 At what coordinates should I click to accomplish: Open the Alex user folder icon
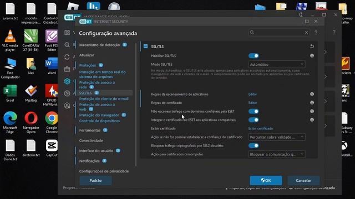(31, 66)
